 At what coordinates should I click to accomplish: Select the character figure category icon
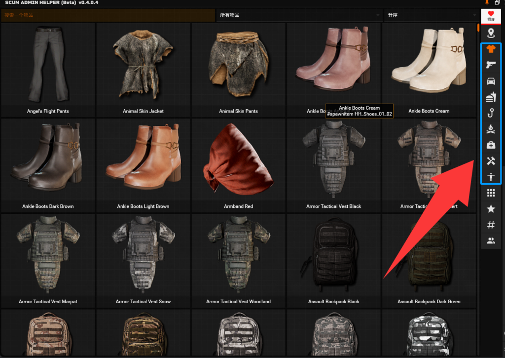491,177
